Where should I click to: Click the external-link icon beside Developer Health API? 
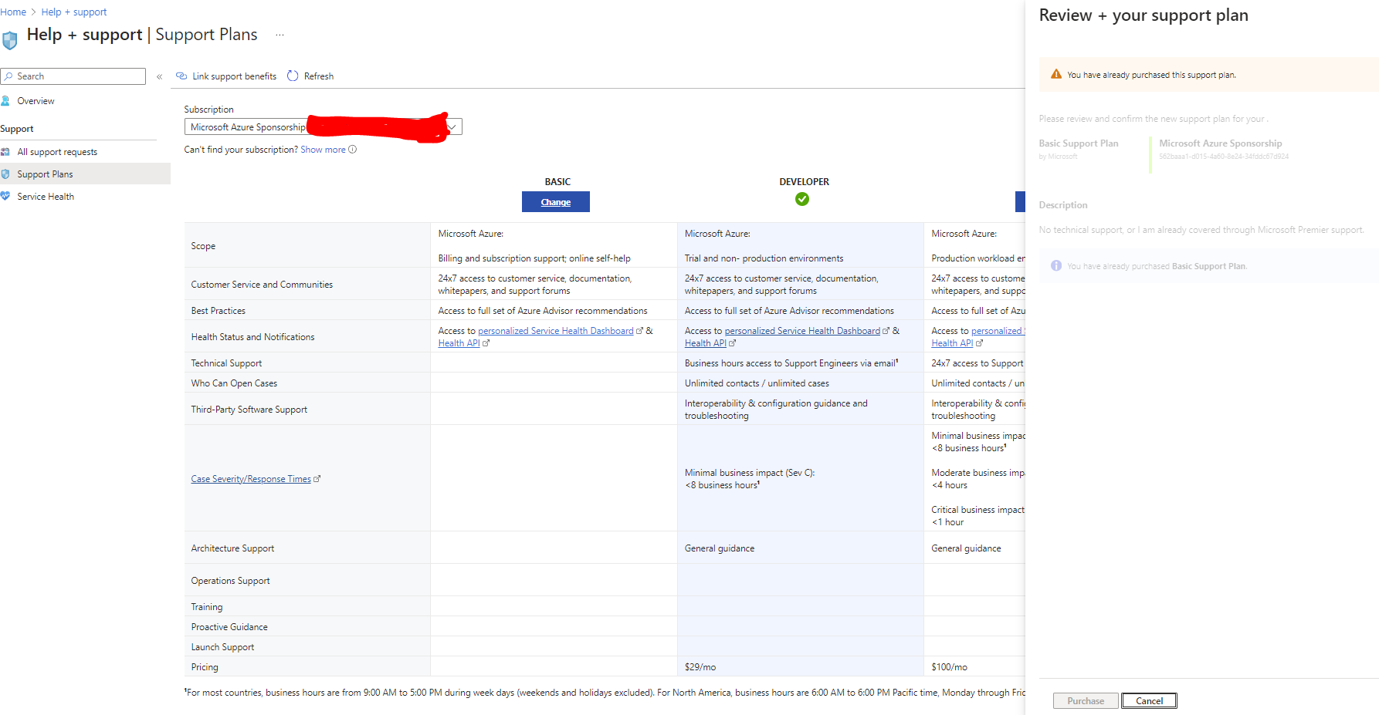coord(733,343)
